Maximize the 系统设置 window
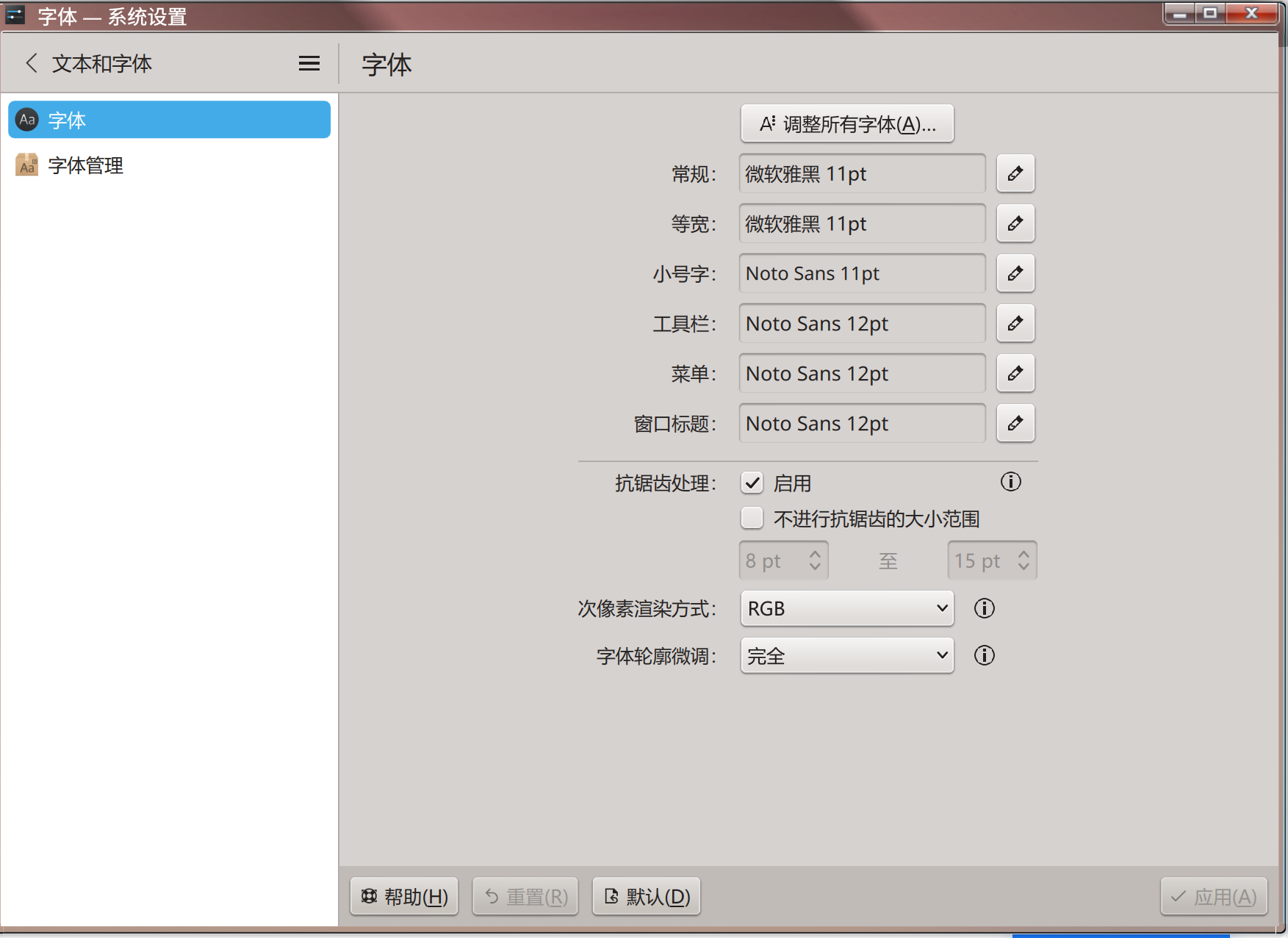The height and width of the screenshot is (938, 1288). click(1210, 13)
